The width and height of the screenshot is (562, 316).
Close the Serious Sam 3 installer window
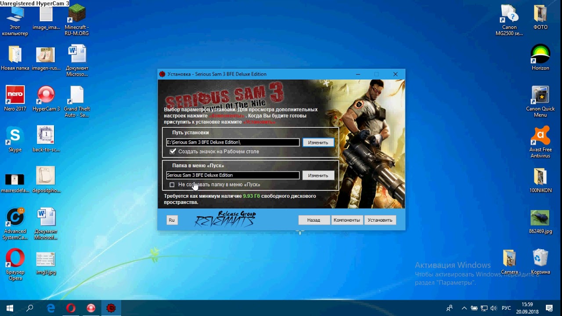point(395,74)
